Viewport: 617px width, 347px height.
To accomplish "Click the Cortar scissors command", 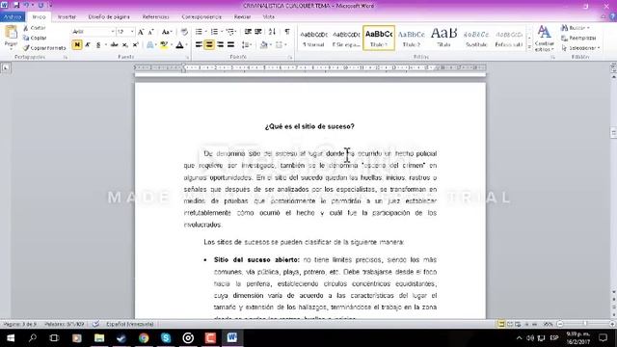I will [35, 28].
